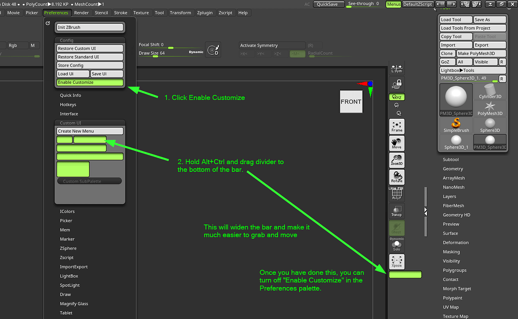Expand the Deformation subpalette
The width and height of the screenshot is (518, 319).
[x=455, y=243]
